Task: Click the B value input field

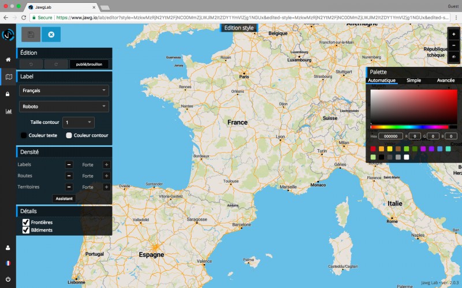Action: point(451,136)
